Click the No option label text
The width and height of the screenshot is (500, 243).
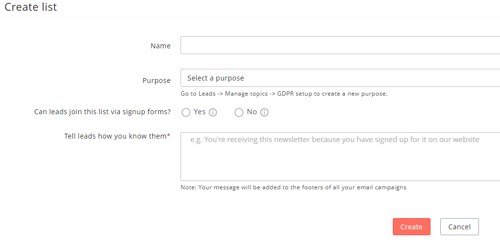(x=252, y=112)
